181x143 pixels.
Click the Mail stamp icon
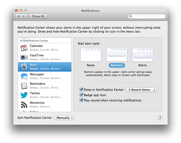click(x=24, y=67)
